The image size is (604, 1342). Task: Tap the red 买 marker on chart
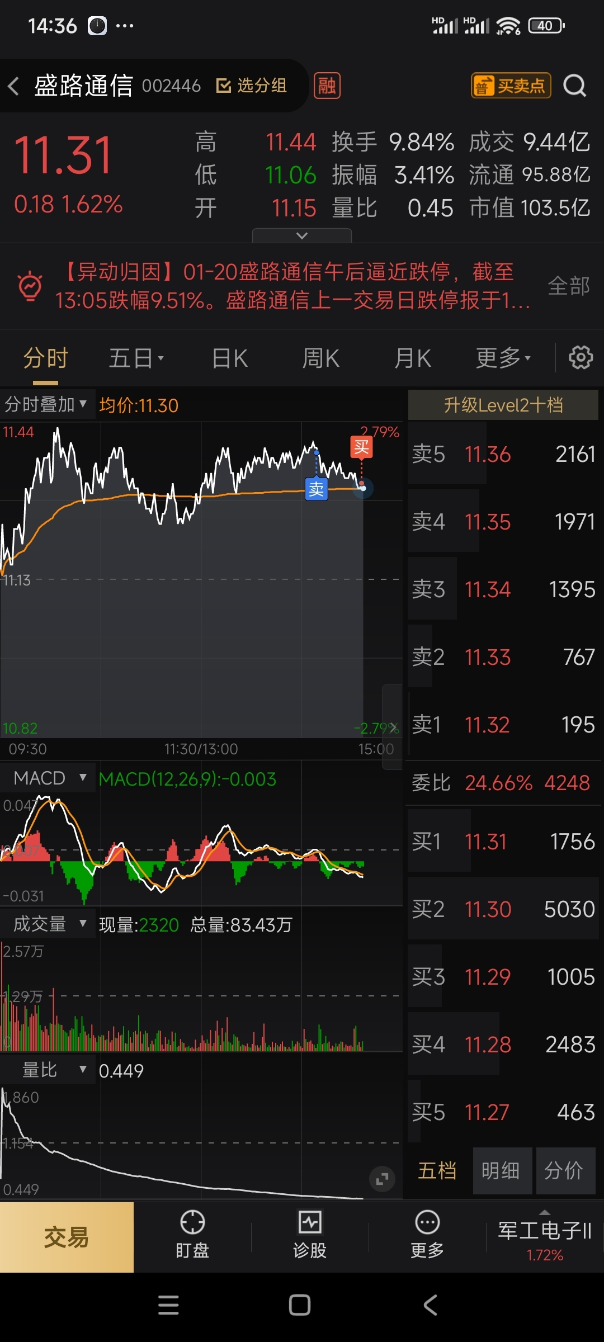(361, 447)
